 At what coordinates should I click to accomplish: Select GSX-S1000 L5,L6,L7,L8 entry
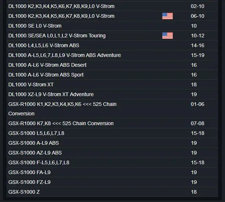[36, 133]
